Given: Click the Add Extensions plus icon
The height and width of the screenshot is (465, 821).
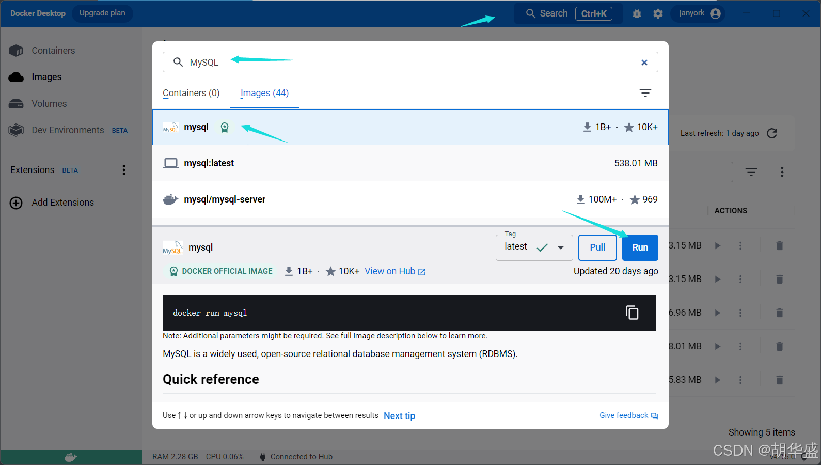Looking at the screenshot, I should [16, 203].
